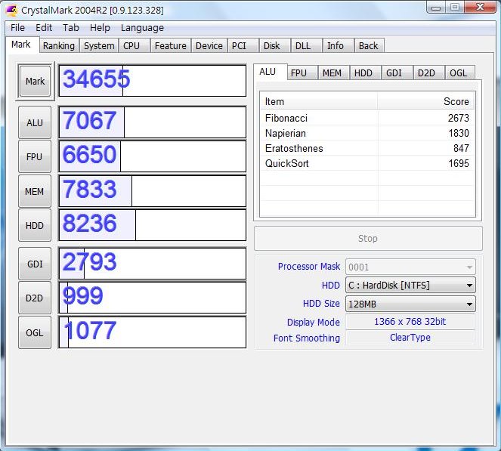Run the D2D benchmark button
Image resolution: width=501 pixels, height=451 pixels.
pyautogui.click(x=35, y=298)
